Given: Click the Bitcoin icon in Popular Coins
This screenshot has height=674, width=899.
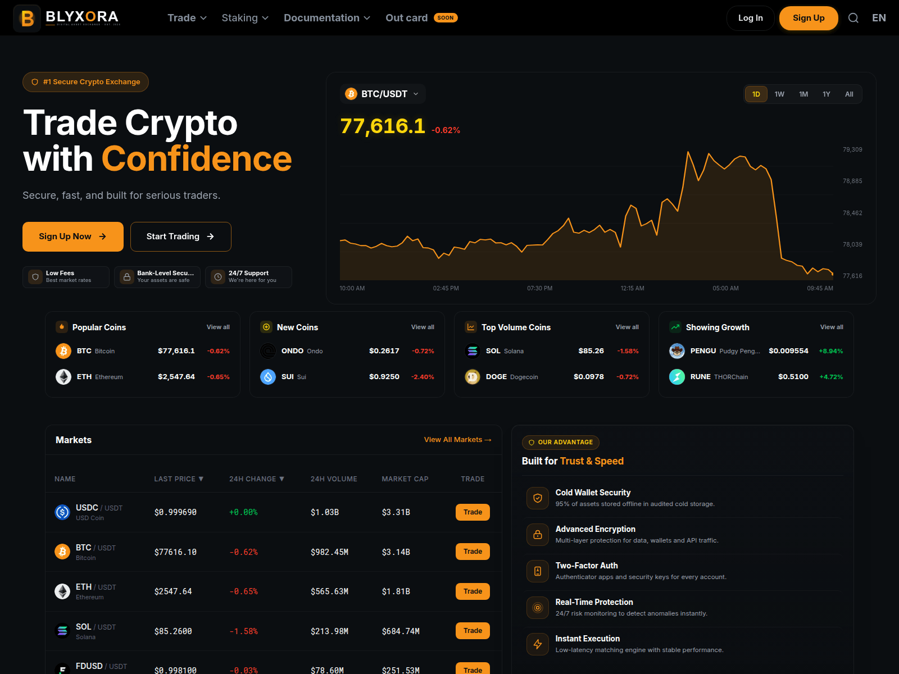Looking at the screenshot, I should [63, 351].
